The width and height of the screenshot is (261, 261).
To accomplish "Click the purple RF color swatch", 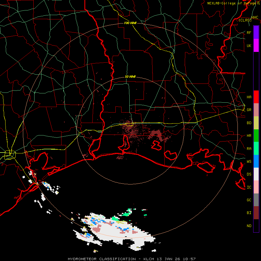I will [256, 32].
